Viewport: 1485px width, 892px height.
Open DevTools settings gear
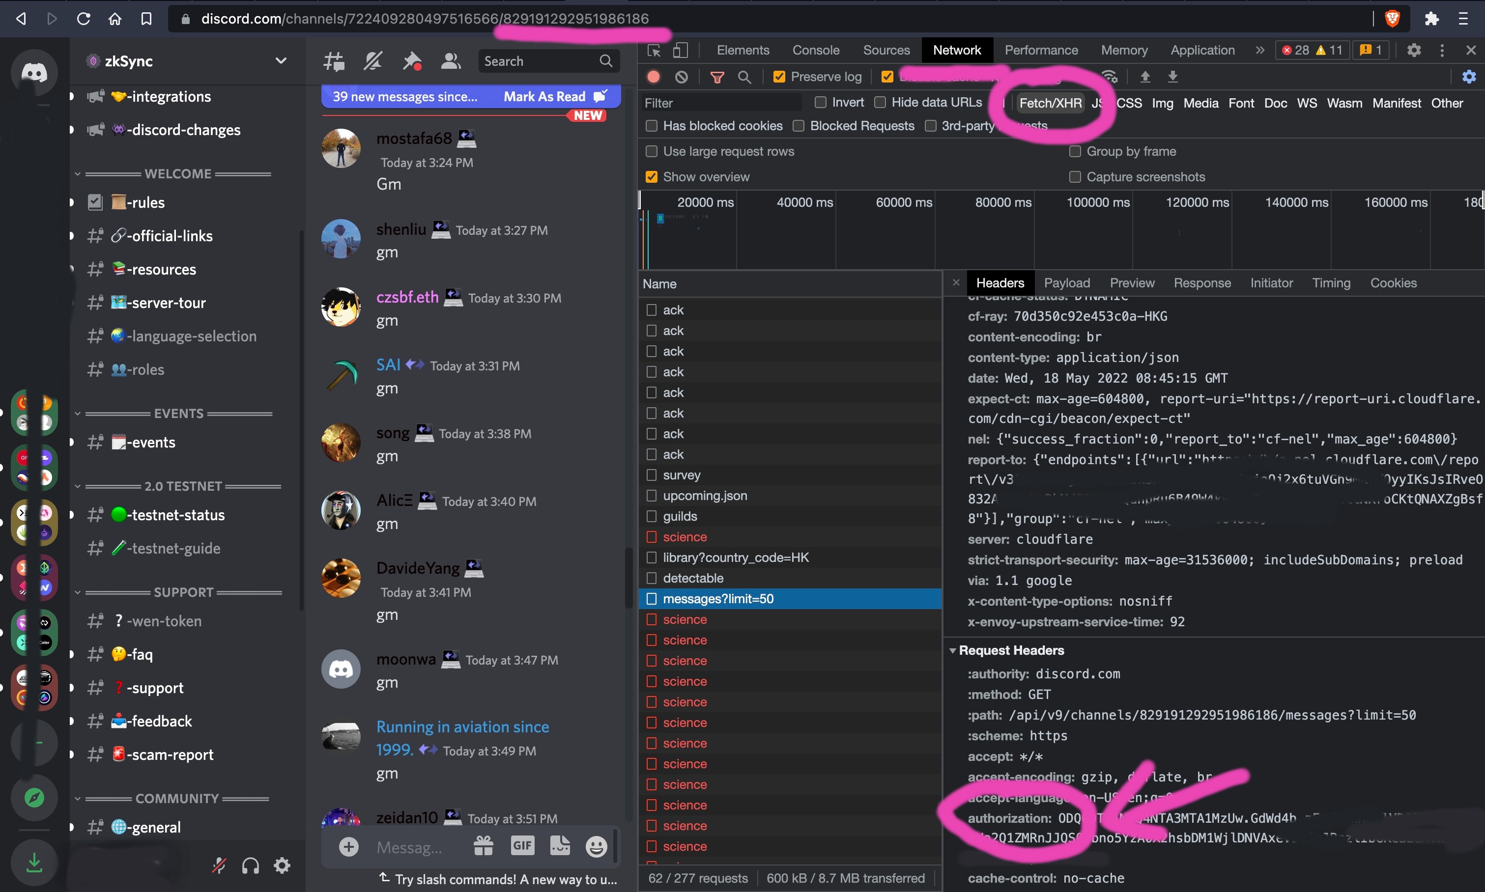(x=1413, y=51)
